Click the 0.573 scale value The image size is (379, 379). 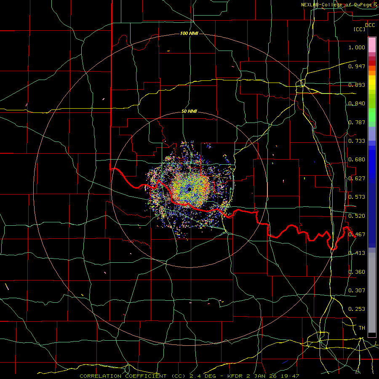[x=357, y=197]
